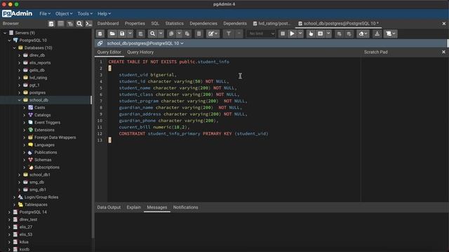
Task: Click the Explain hand-pointer icon
Action: click(x=311, y=34)
